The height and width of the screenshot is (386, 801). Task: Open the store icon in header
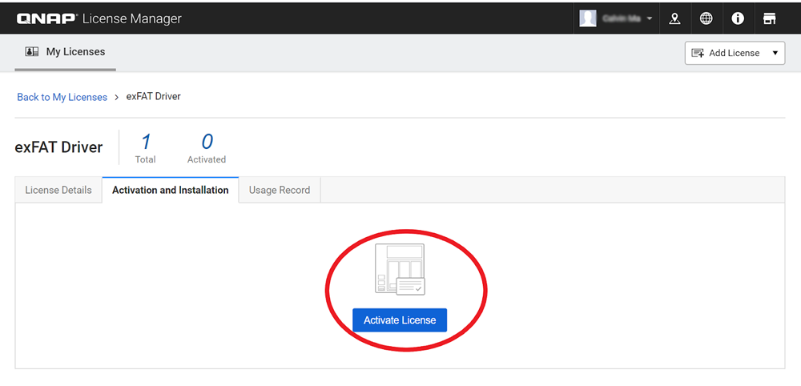[x=770, y=18]
